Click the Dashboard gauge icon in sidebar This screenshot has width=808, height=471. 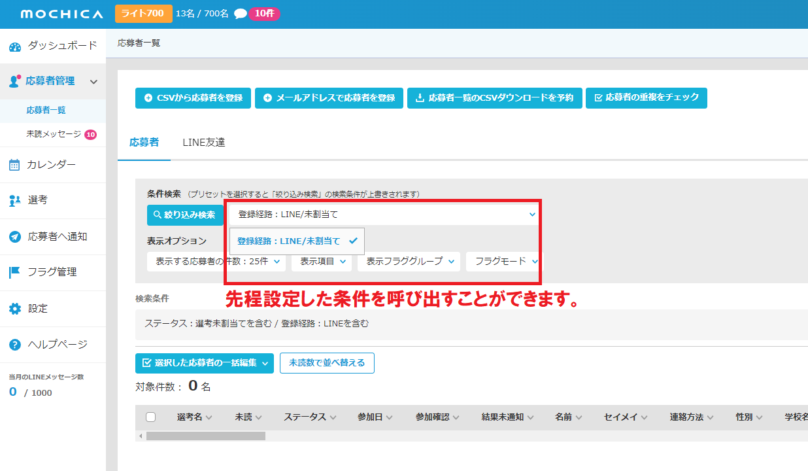click(15, 46)
